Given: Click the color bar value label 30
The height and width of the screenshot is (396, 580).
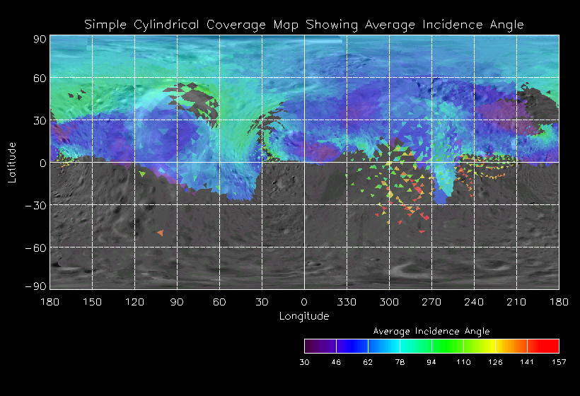Looking at the screenshot, I should click(304, 362).
